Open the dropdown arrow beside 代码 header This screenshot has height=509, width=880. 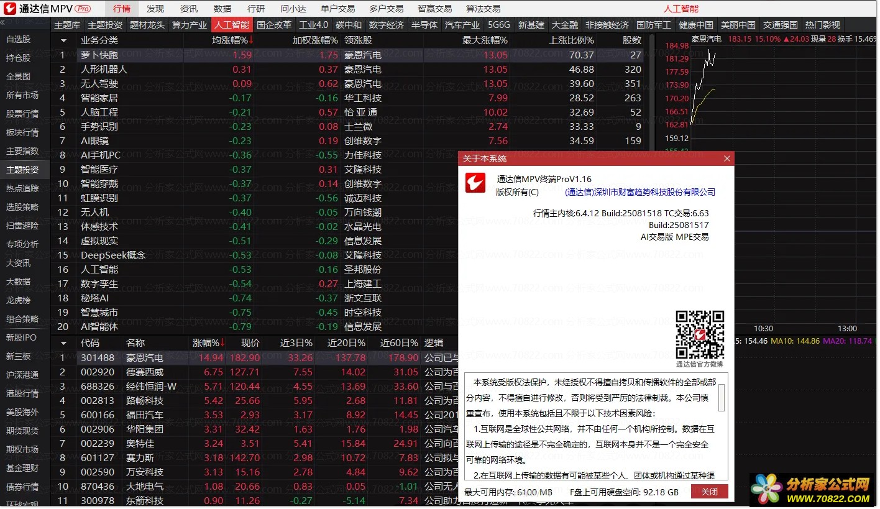point(63,343)
